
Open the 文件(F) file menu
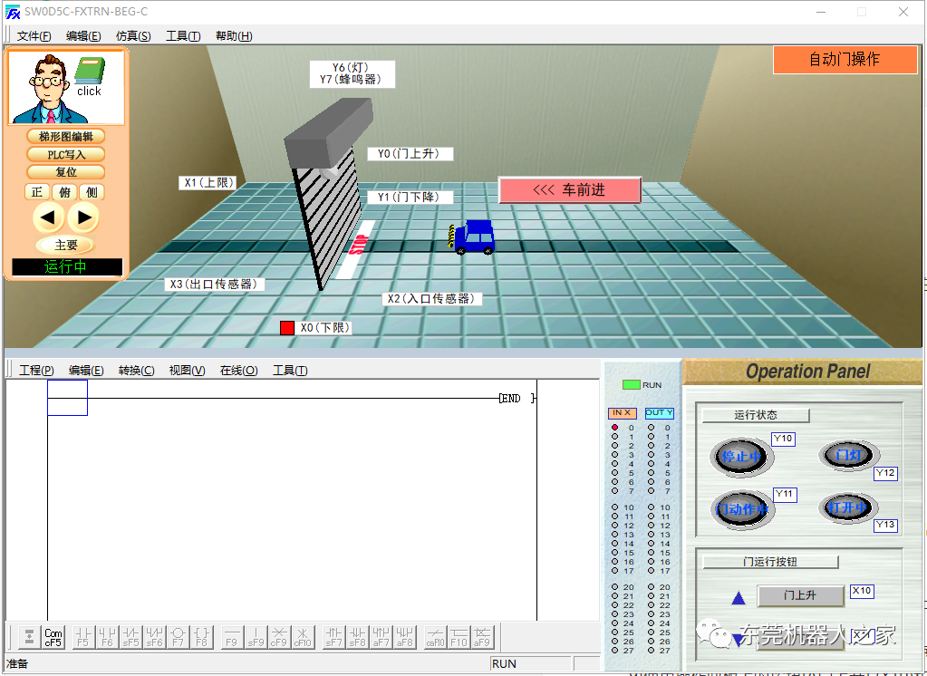pyautogui.click(x=34, y=36)
